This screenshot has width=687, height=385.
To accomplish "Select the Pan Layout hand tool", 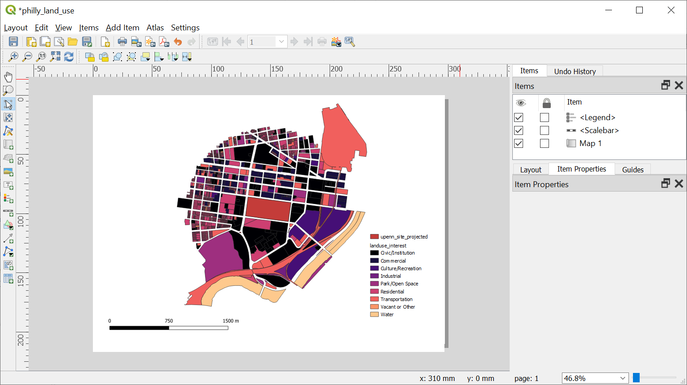I will pos(8,77).
